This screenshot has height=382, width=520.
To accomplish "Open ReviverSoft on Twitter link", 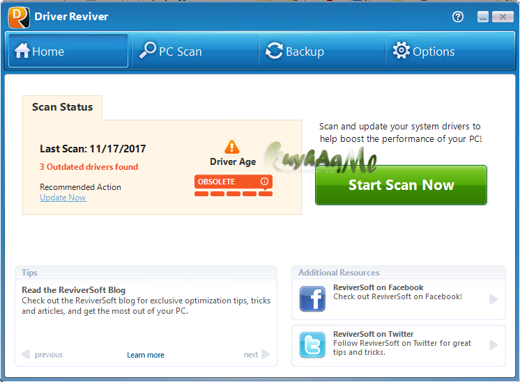I will [x=373, y=334].
